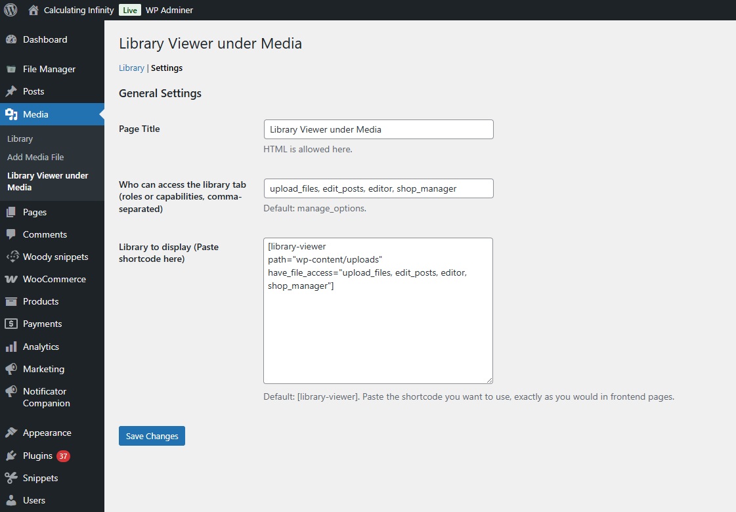Open the Add Media File submenu
This screenshot has height=512, width=736.
coord(35,158)
